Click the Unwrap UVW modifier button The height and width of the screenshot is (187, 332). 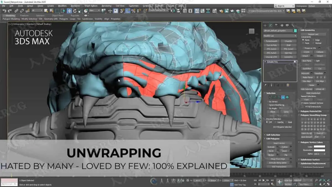[x=272, y=57]
